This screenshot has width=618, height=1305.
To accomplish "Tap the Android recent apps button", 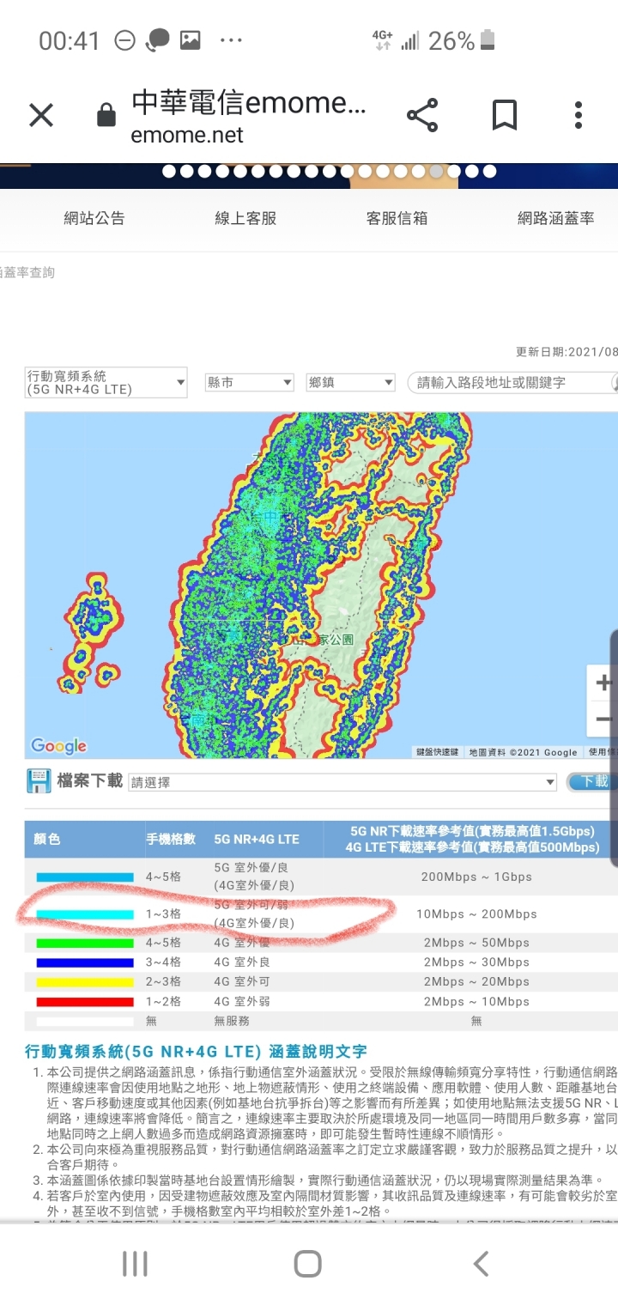I will tap(135, 1264).
